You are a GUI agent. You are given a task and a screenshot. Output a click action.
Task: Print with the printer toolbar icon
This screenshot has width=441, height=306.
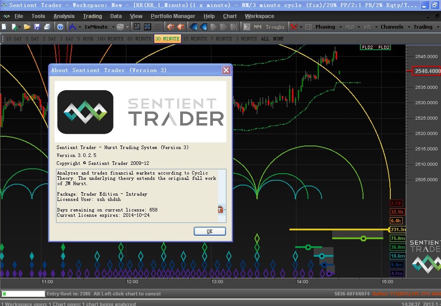tap(47, 27)
